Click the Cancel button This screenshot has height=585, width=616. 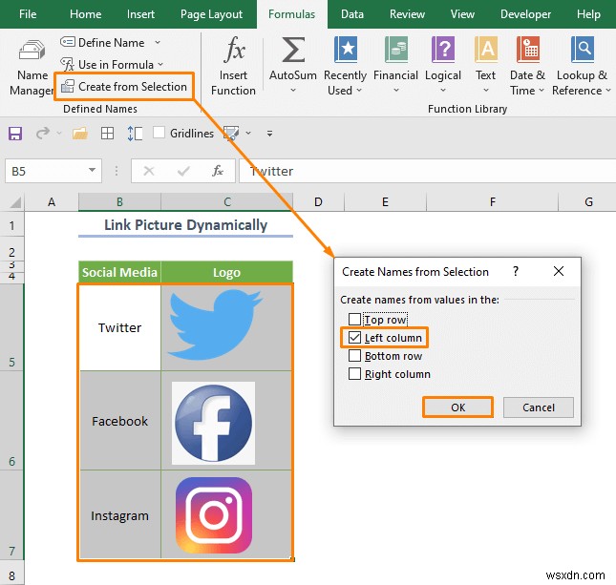click(x=539, y=407)
